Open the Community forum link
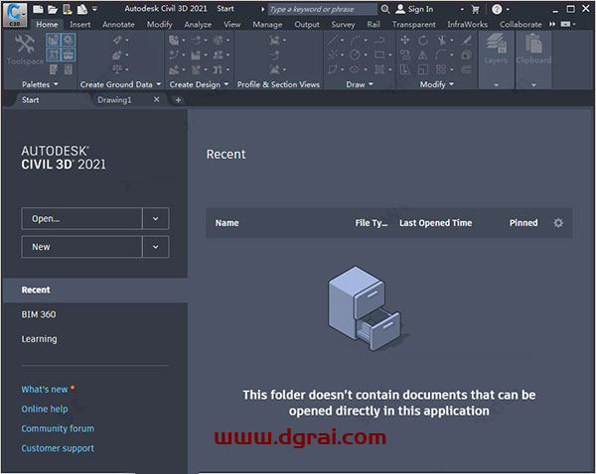Image resolution: width=596 pixels, height=474 pixels. (58, 428)
